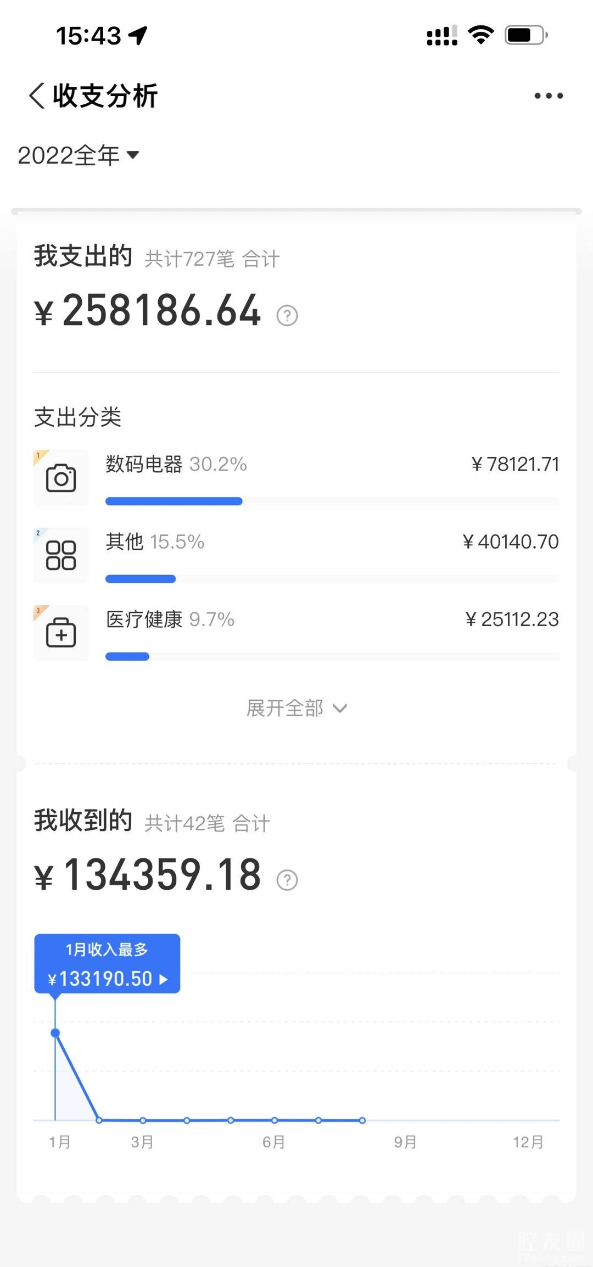Screen dimensions: 593x1267
Task: Tap the ¥78121.71 amount for 数码电器
Action: pos(515,465)
